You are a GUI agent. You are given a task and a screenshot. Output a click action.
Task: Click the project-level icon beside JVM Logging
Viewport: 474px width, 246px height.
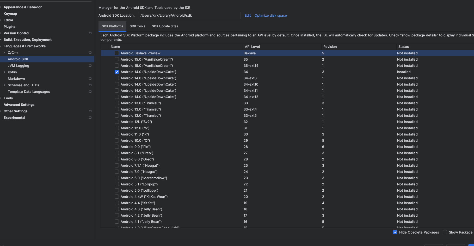click(90, 66)
